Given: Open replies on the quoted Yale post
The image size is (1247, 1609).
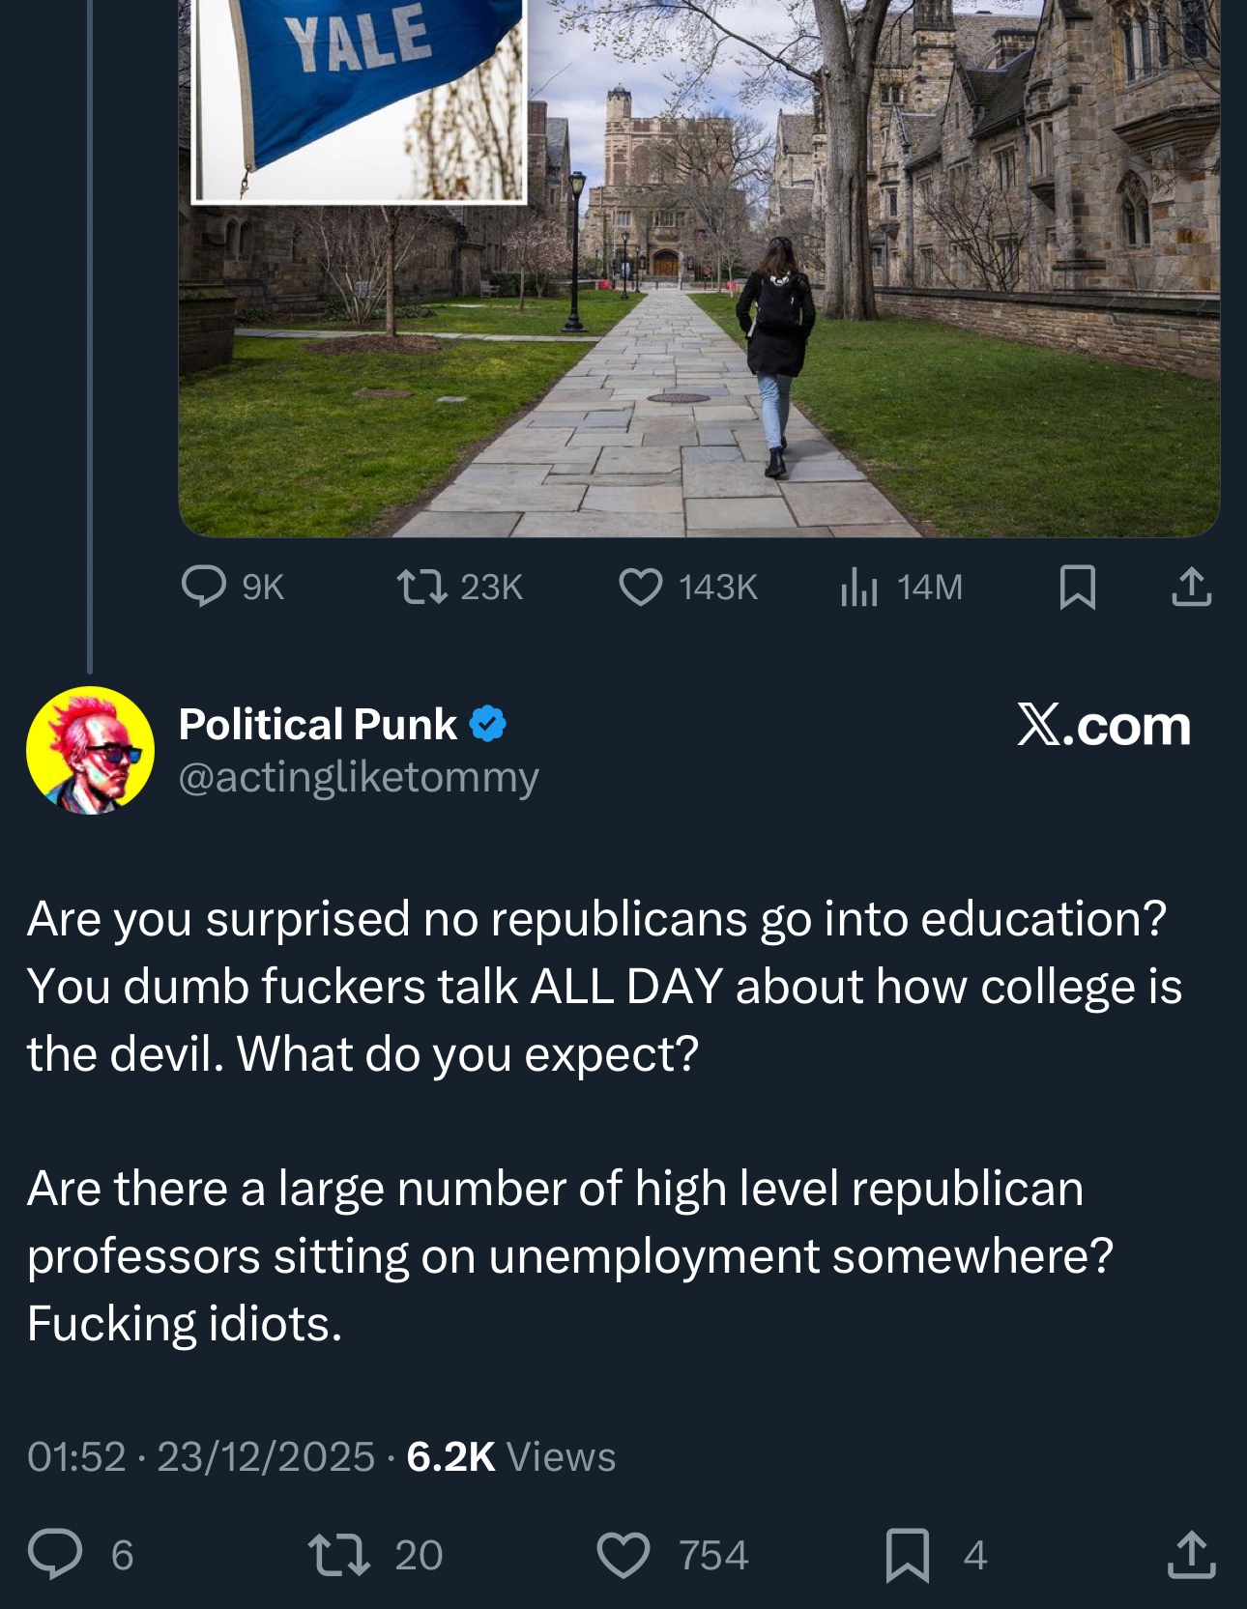Looking at the screenshot, I should 204,587.
